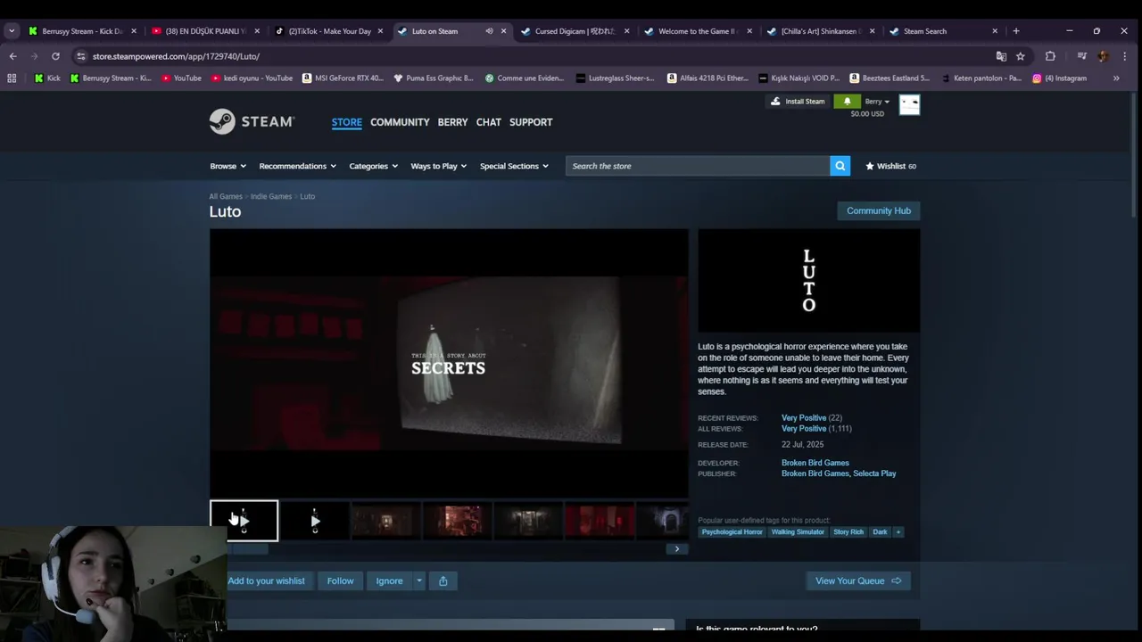Show more bookmarks with the double chevron
The height and width of the screenshot is (642, 1142).
pyautogui.click(x=1116, y=78)
